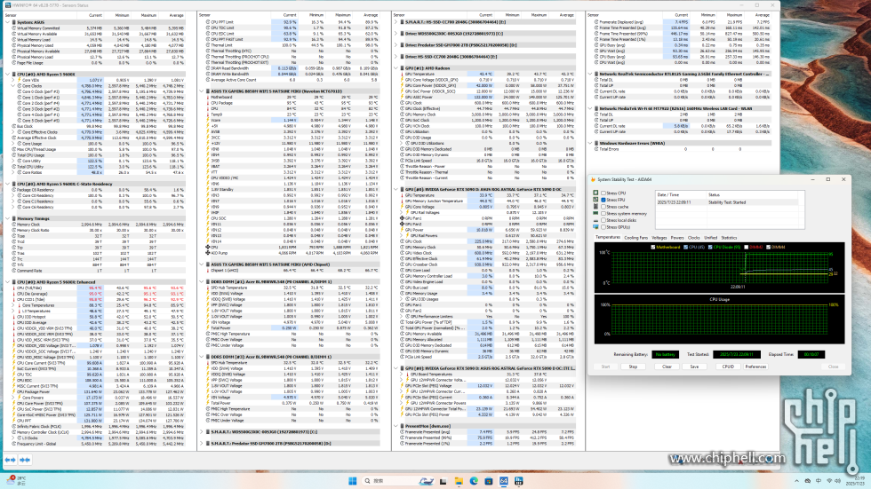Click the Chinese input method indicator in the tray
This screenshot has width=871, height=489.
click(x=819, y=481)
